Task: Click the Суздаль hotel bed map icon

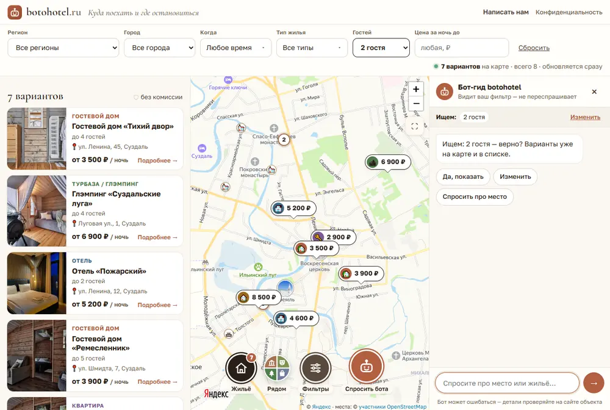Action: pos(201,148)
